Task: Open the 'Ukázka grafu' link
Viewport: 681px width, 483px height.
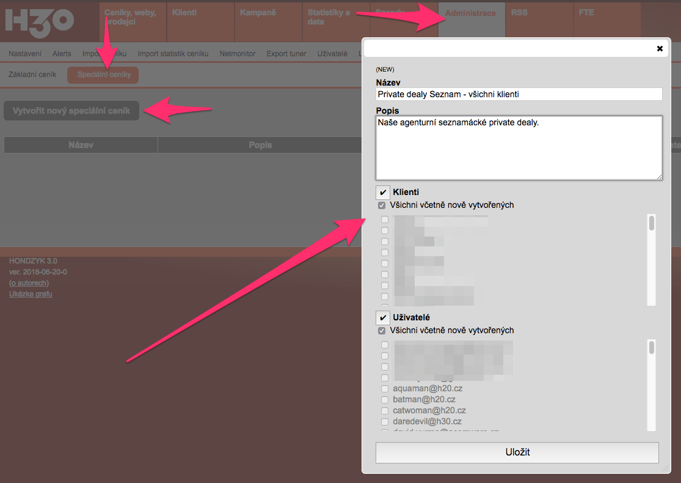Action: 31,294
